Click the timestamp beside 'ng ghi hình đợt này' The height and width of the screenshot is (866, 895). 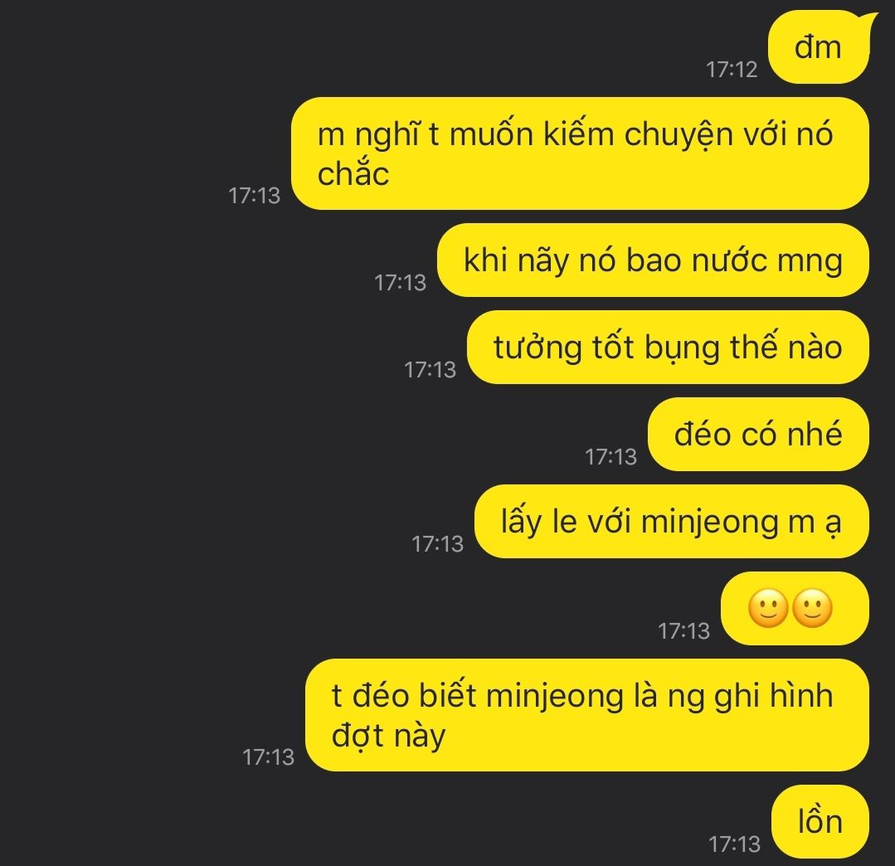268,757
